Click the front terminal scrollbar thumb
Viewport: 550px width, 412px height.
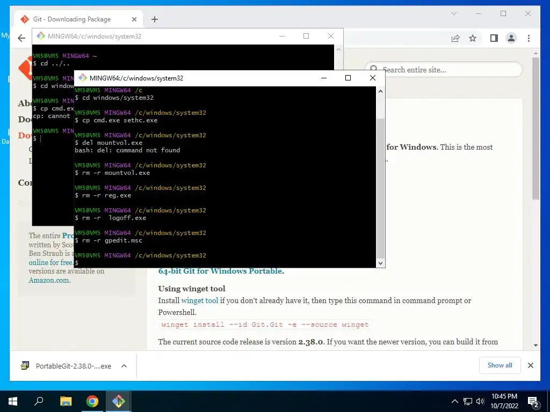(x=381, y=188)
